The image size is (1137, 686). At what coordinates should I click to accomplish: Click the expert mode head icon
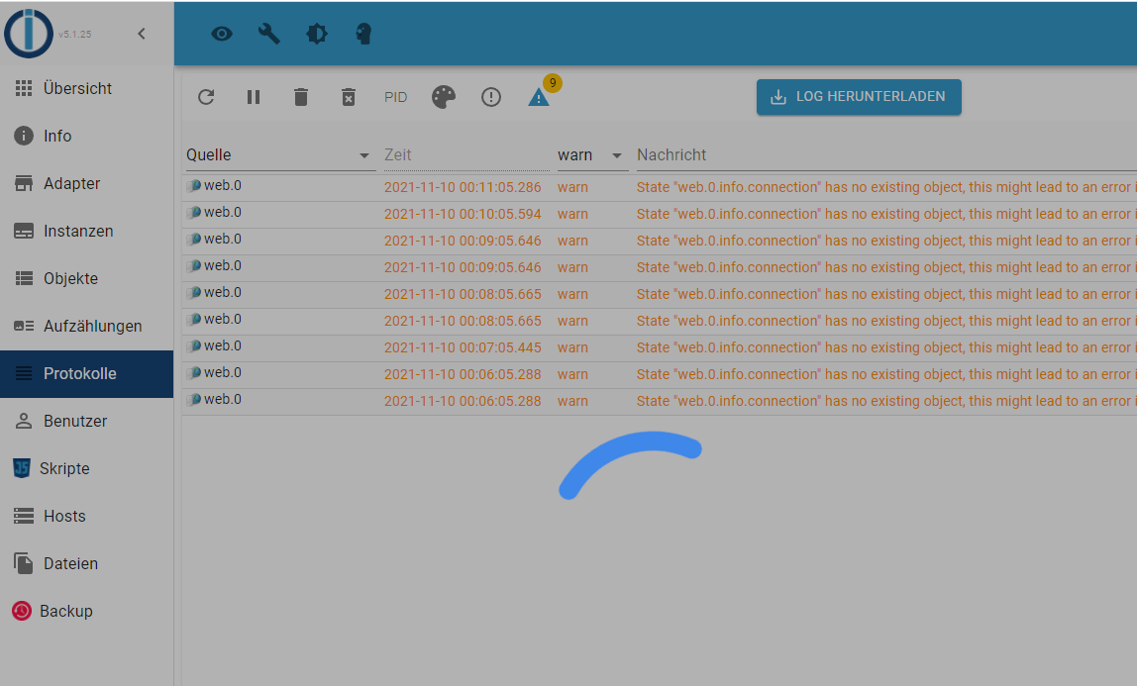click(x=364, y=34)
